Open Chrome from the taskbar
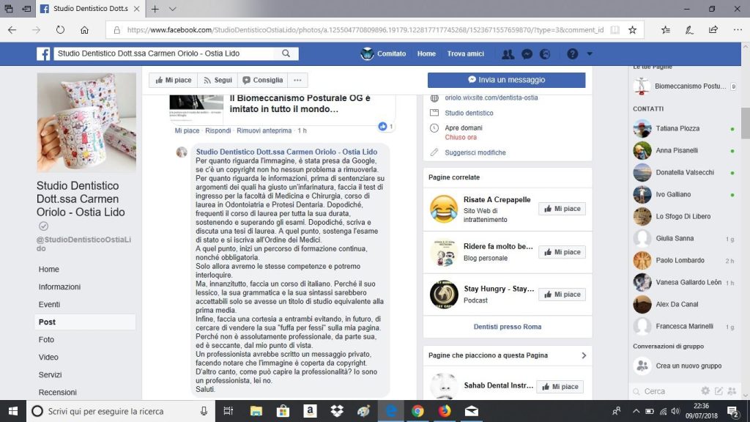The height and width of the screenshot is (422, 750). (x=417, y=411)
